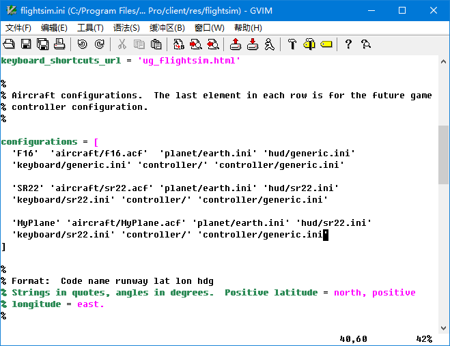Viewport: 450px width, 346px height.
Task: Open the 帮助(H) menu
Action: [x=248, y=28]
